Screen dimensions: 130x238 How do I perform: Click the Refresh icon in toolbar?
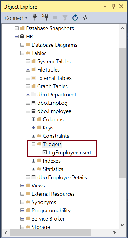(x=75, y=18)
